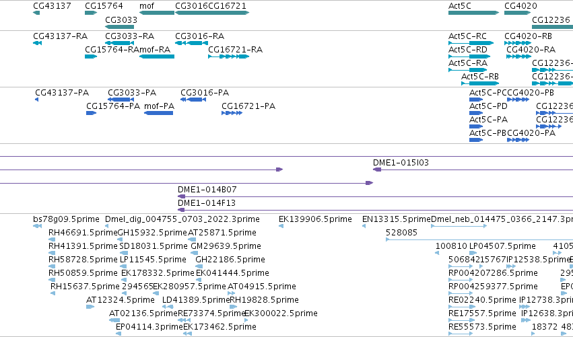Open the CG3033 gene label

pyautogui.click(x=121, y=20)
